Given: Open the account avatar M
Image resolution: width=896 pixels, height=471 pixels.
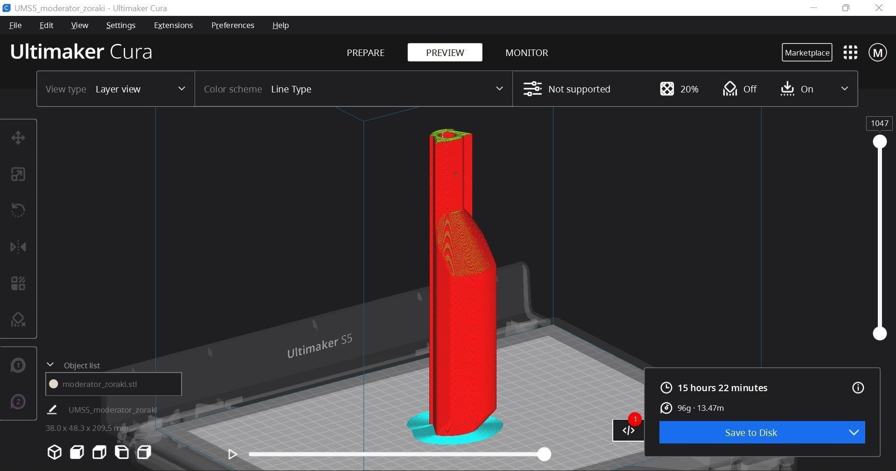Looking at the screenshot, I should tap(877, 52).
